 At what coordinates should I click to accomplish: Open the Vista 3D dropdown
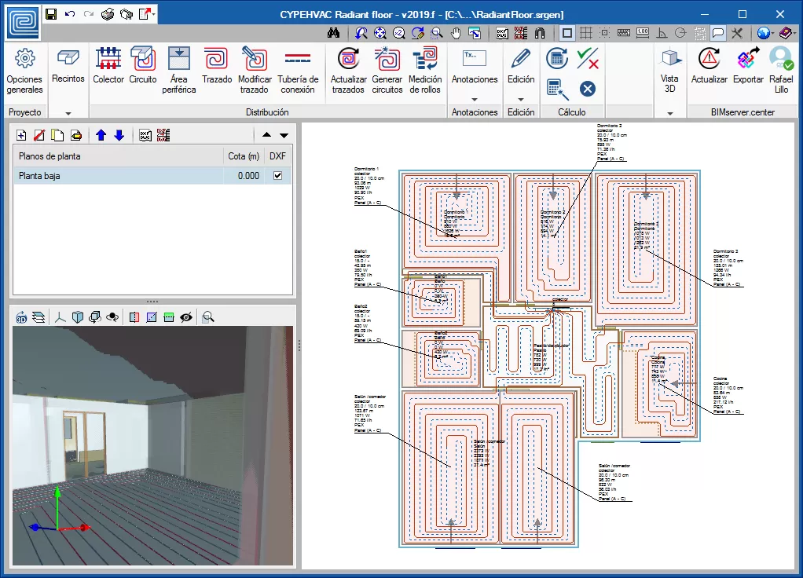click(x=669, y=113)
